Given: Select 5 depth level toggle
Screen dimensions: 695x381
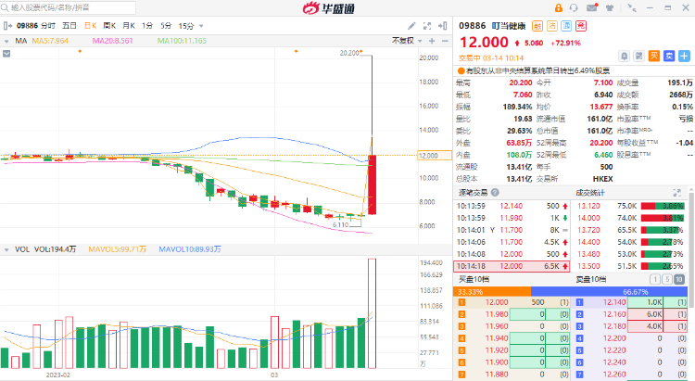Looking at the screenshot, I should click(667, 279).
